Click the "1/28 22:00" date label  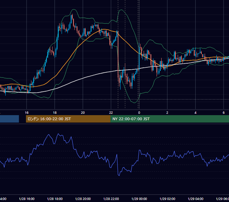click(111, 199)
